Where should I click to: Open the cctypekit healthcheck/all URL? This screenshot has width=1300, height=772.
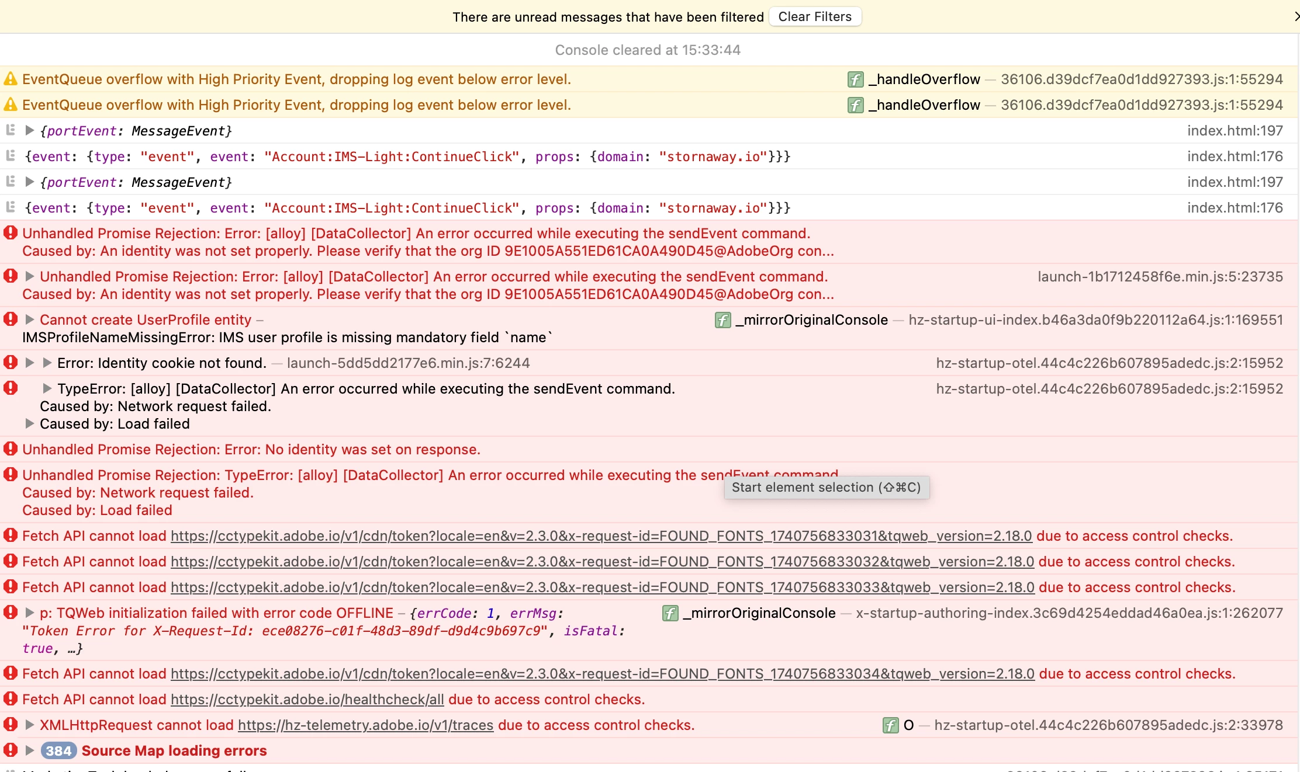pos(307,700)
